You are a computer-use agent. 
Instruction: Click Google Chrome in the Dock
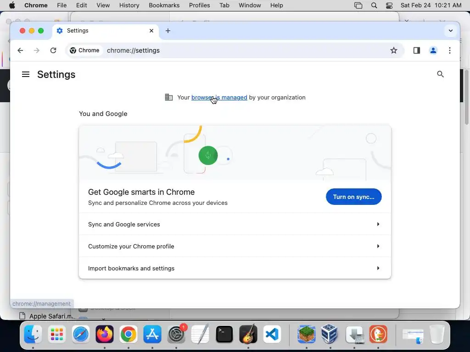pyautogui.click(x=129, y=334)
